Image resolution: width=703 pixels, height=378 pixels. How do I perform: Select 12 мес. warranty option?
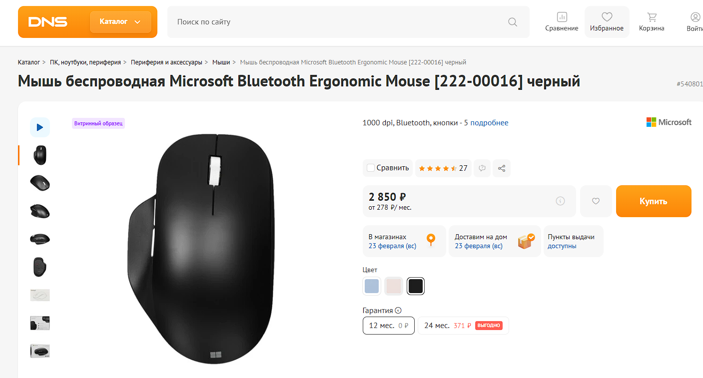point(388,326)
